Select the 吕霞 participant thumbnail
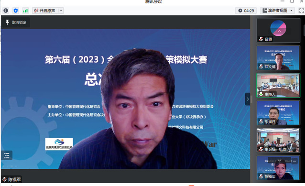 (x=278, y=30)
